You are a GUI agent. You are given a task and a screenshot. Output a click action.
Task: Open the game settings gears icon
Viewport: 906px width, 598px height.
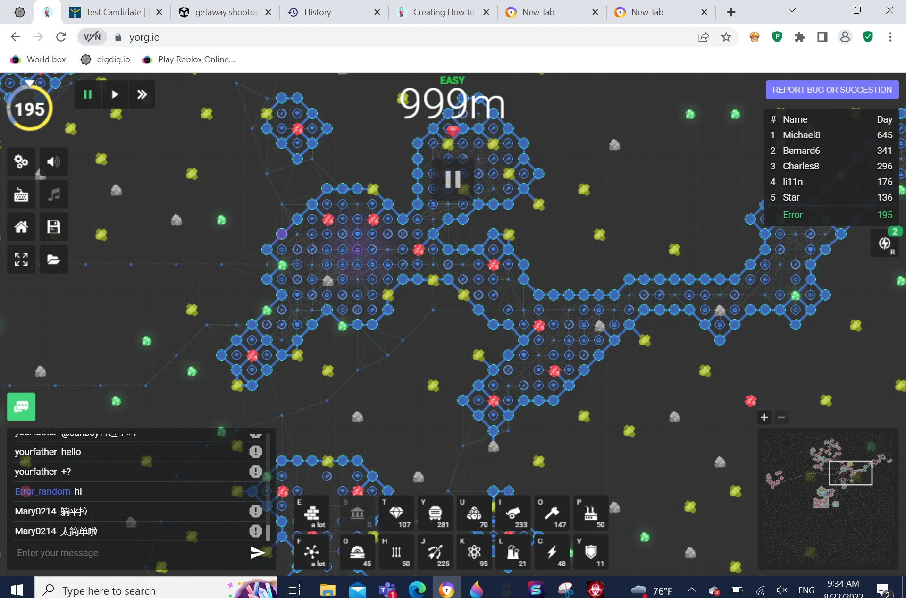click(21, 162)
